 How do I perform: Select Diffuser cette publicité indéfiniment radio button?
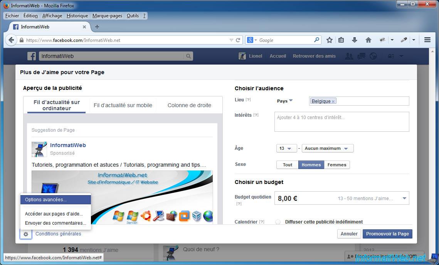click(278, 222)
